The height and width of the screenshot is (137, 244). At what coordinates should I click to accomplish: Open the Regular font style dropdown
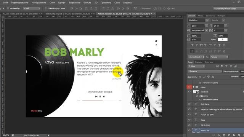(x=223, y=20)
